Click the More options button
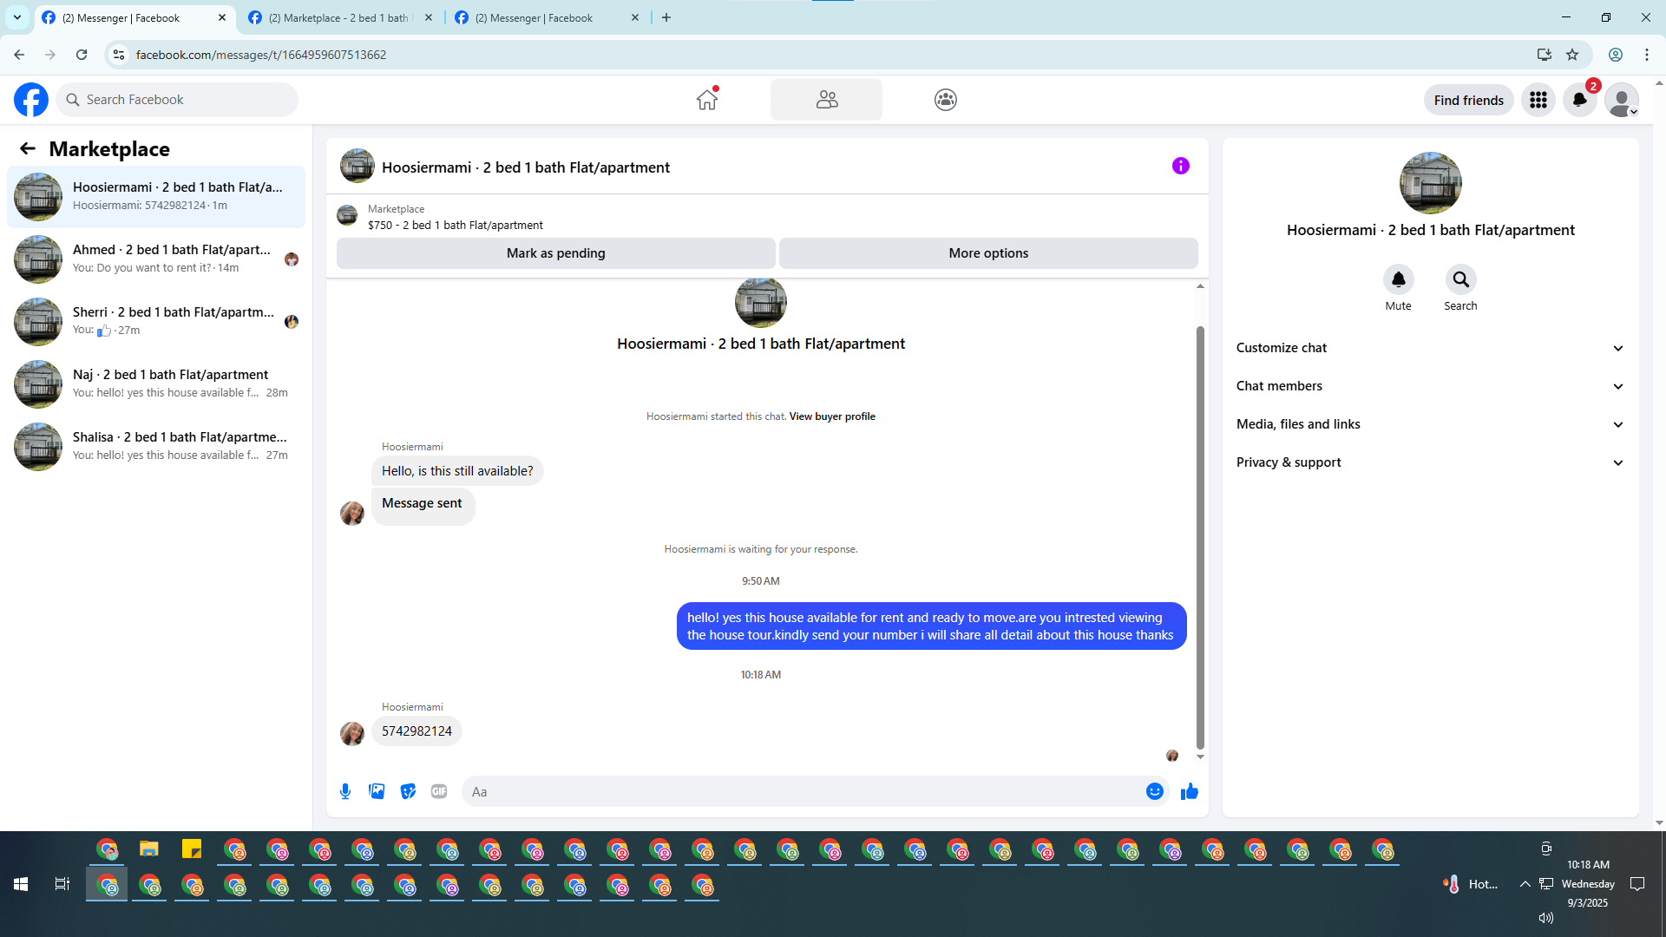 click(988, 253)
